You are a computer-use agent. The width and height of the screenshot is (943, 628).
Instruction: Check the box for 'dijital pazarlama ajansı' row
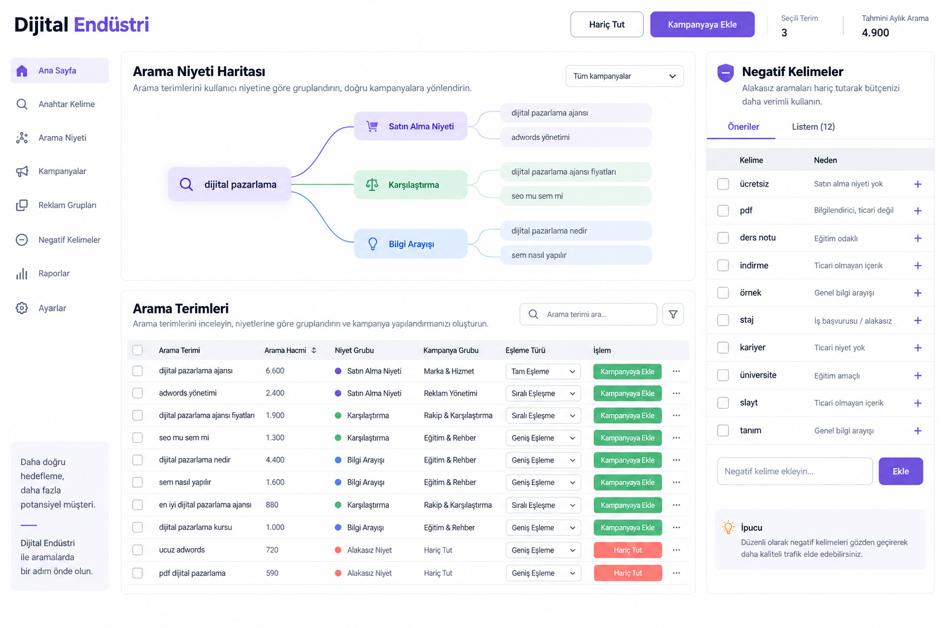(x=138, y=371)
